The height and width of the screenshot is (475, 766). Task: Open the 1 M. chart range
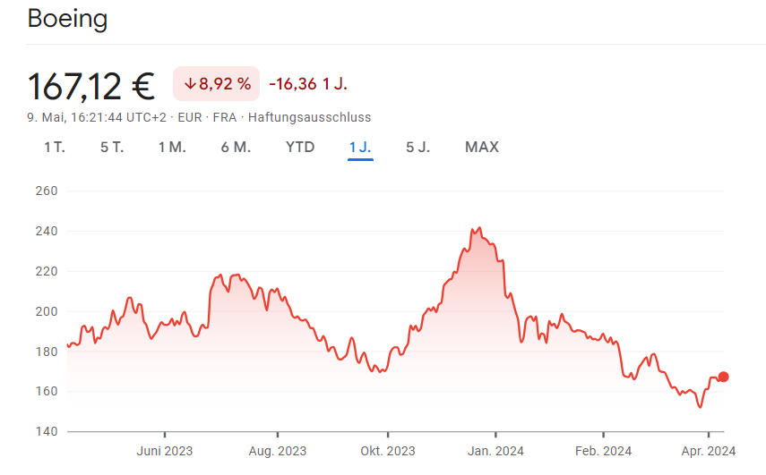pyautogui.click(x=172, y=148)
